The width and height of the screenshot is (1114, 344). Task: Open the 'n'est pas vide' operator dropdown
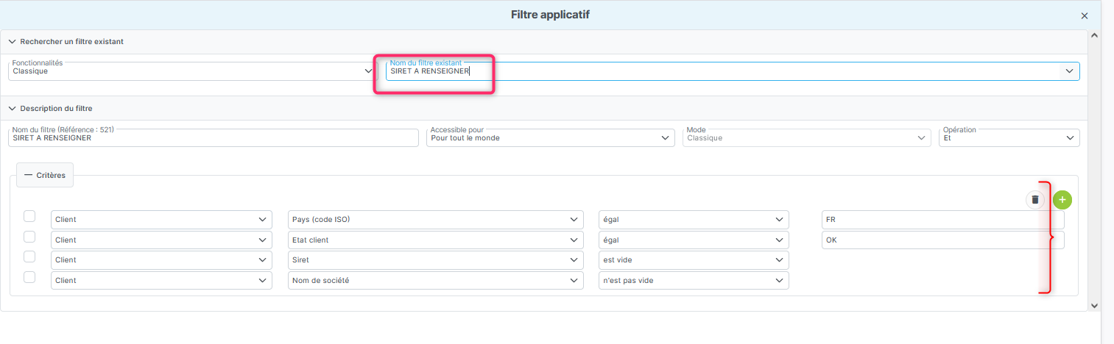(694, 281)
